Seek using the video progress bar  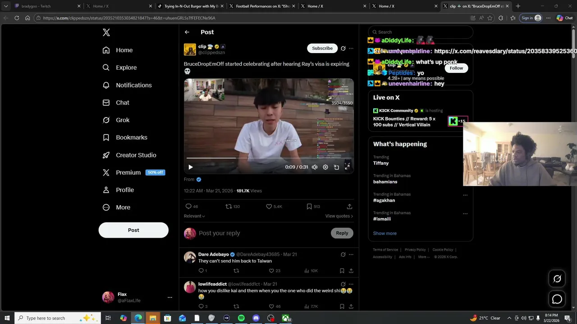coord(269,158)
